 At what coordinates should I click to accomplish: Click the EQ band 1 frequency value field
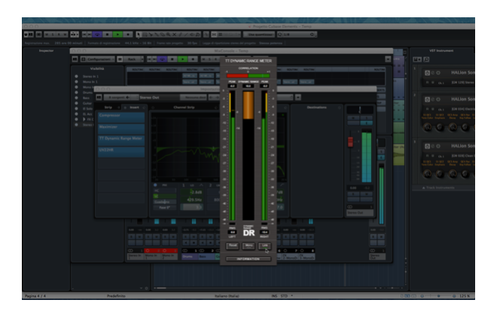tap(192, 200)
